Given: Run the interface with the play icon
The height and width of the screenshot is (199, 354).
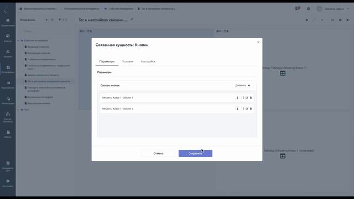Looking at the screenshot, I should pos(348,20).
